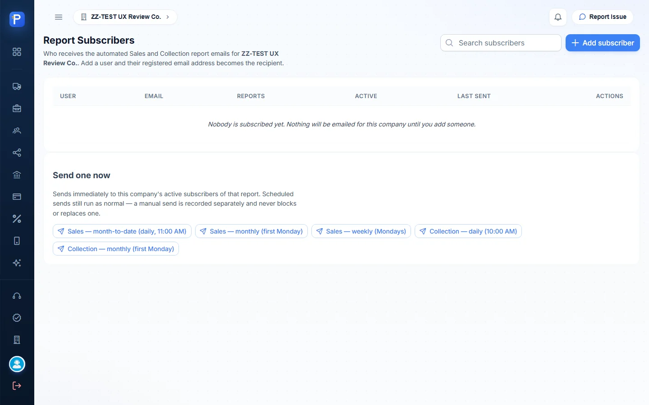The width and height of the screenshot is (649, 405).
Task: Focus the Search subscribers field
Action: pos(501,43)
